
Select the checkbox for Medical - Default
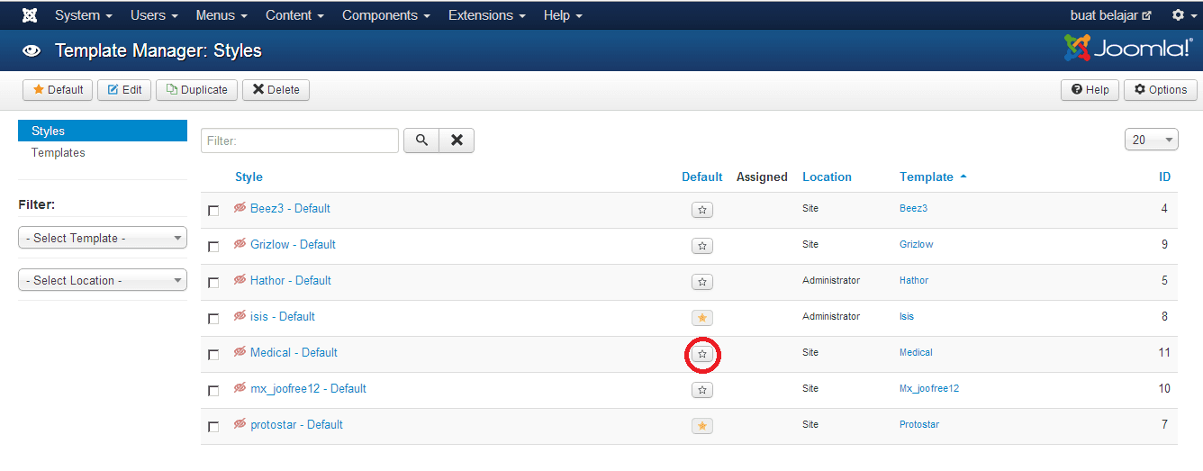(x=213, y=355)
